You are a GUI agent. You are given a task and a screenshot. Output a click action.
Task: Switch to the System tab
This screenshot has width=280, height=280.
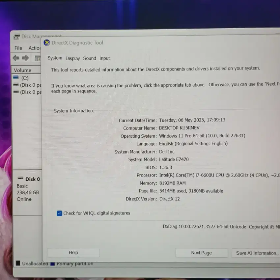pyautogui.click(x=55, y=58)
